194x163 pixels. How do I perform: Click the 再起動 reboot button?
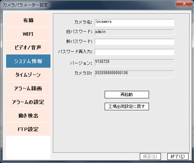[127, 95]
